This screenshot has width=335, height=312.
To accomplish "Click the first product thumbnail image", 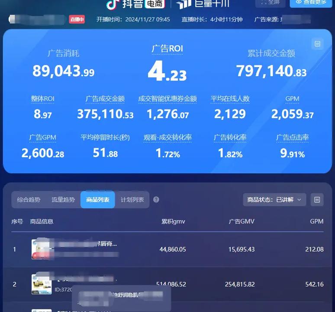I will [41, 249].
